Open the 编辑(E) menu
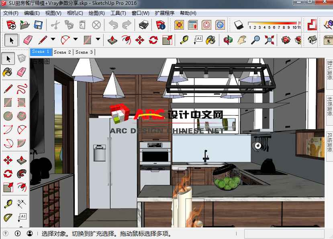 [32, 13]
